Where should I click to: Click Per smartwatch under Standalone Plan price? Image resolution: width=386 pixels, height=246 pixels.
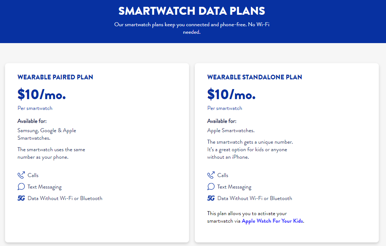(224, 108)
